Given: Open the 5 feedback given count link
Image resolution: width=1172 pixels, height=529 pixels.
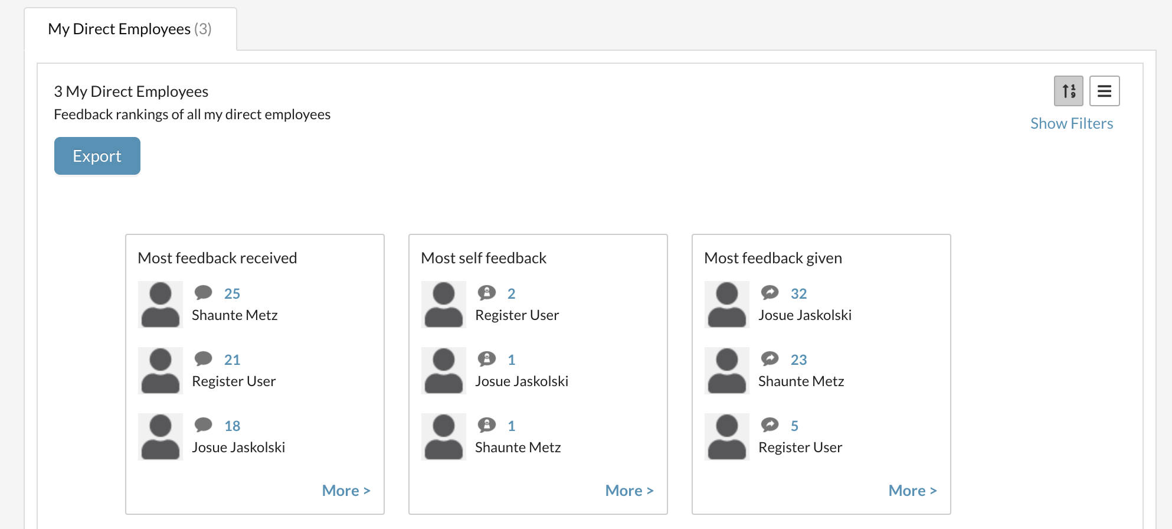Looking at the screenshot, I should [794, 426].
